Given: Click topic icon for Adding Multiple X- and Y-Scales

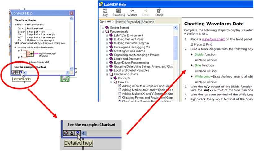Looking at the screenshot, I should pos(120,94).
